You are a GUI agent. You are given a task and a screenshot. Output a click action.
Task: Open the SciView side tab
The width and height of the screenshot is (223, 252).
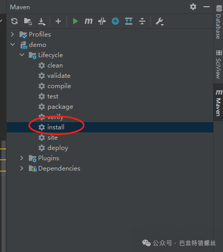click(218, 64)
